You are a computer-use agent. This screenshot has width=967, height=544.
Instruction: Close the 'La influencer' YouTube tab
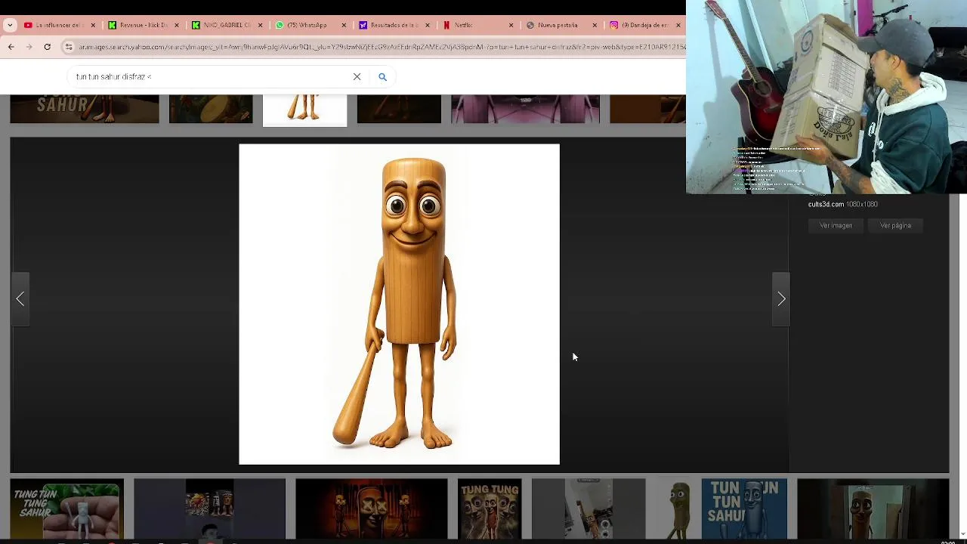pyautogui.click(x=93, y=25)
